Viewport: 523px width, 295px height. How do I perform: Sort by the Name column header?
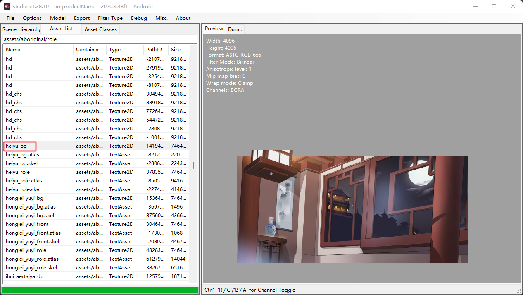pos(38,50)
